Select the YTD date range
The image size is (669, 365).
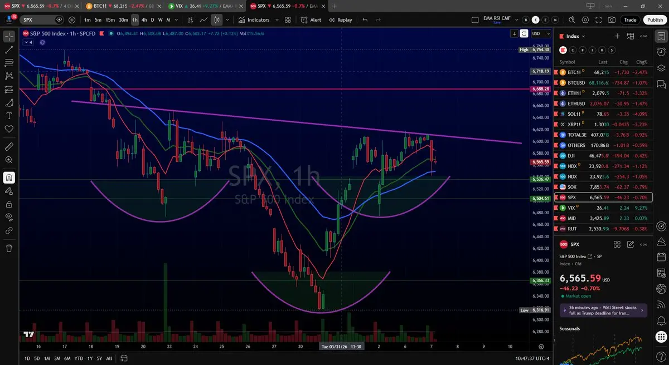pos(79,358)
